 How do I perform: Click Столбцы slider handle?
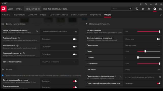[138, 57]
